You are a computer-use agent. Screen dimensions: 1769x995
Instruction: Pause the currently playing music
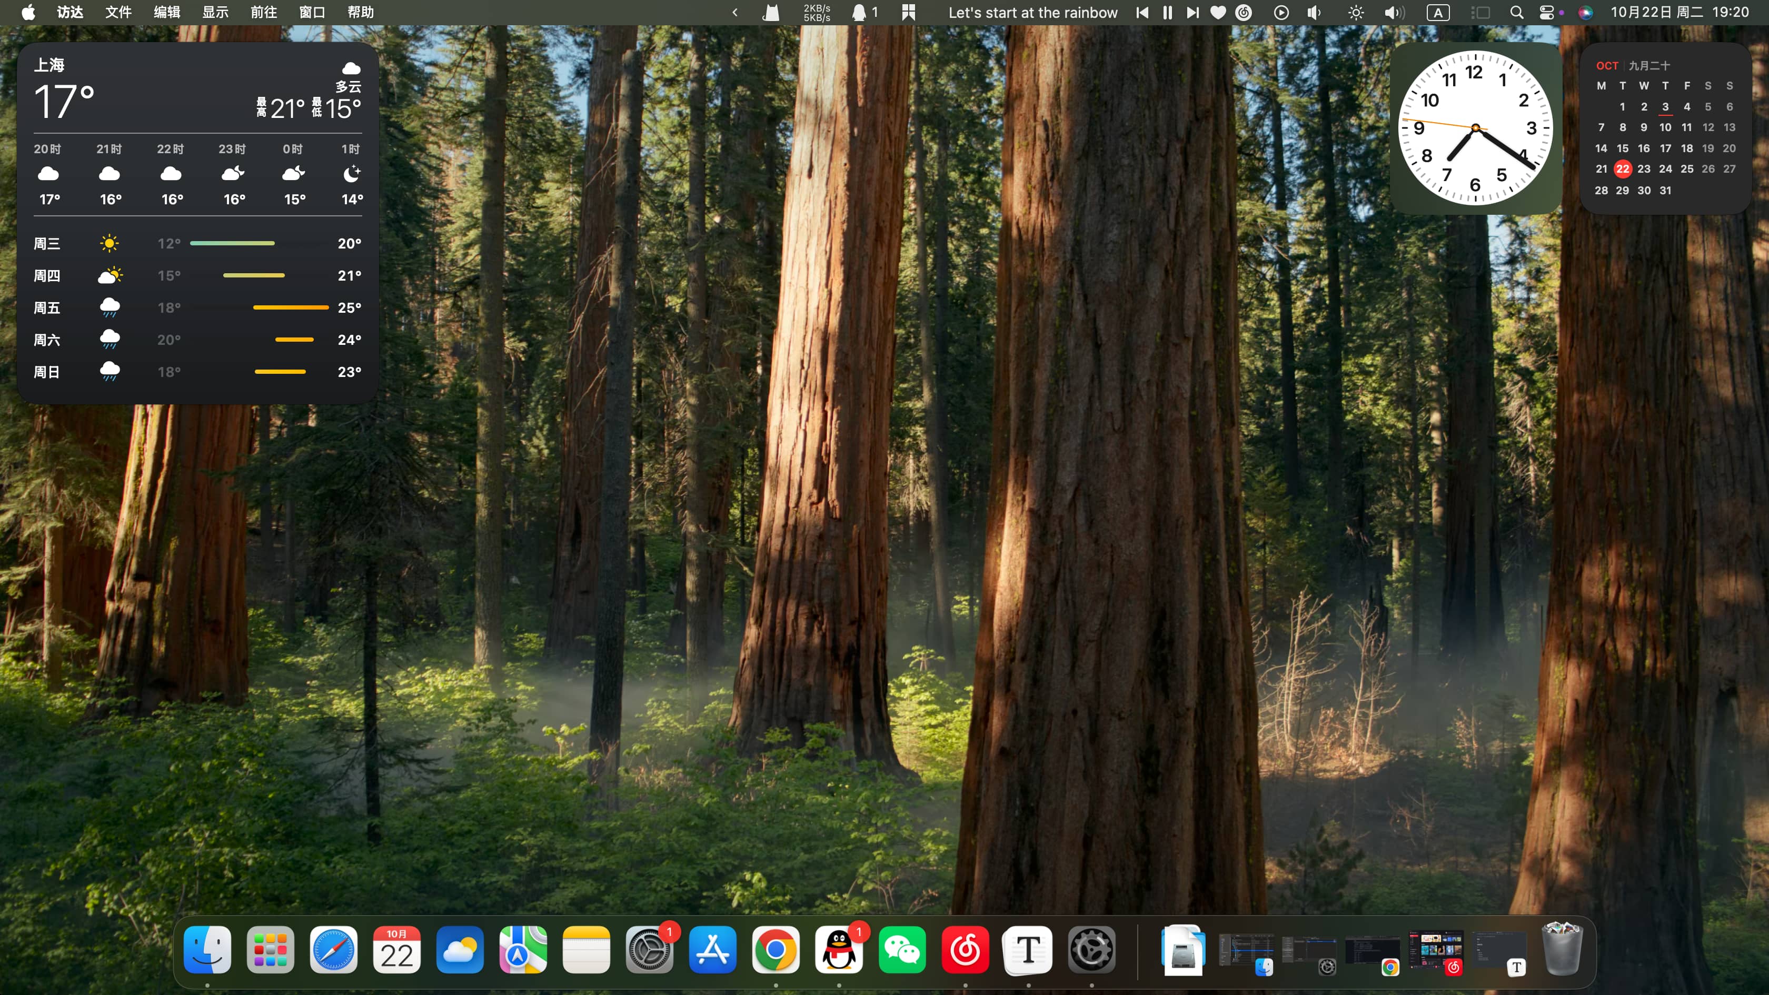(1167, 12)
